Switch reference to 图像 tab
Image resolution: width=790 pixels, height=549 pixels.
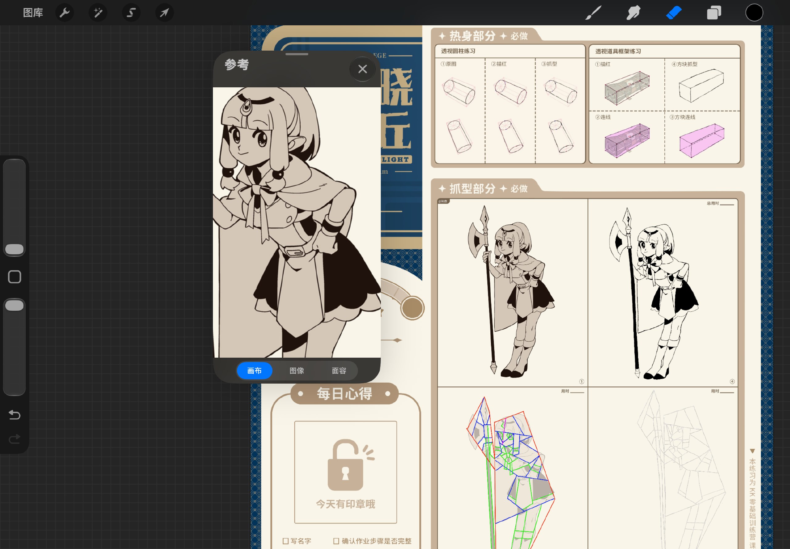(297, 370)
